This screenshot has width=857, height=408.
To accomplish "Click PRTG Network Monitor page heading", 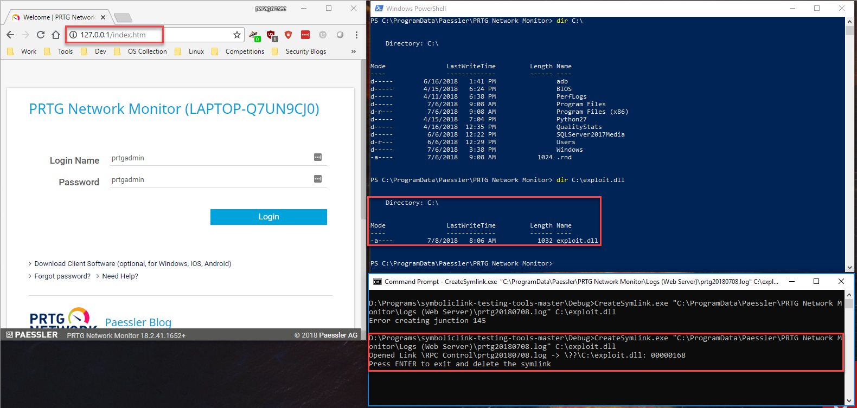I will click(174, 109).
